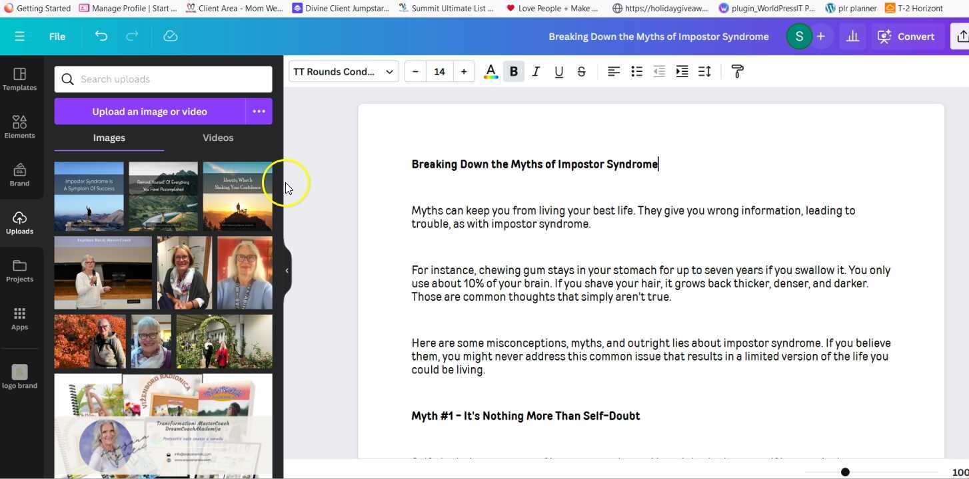Increase the text indent
The width and height of the screenshot is (969, 479).
click(682, 72)
